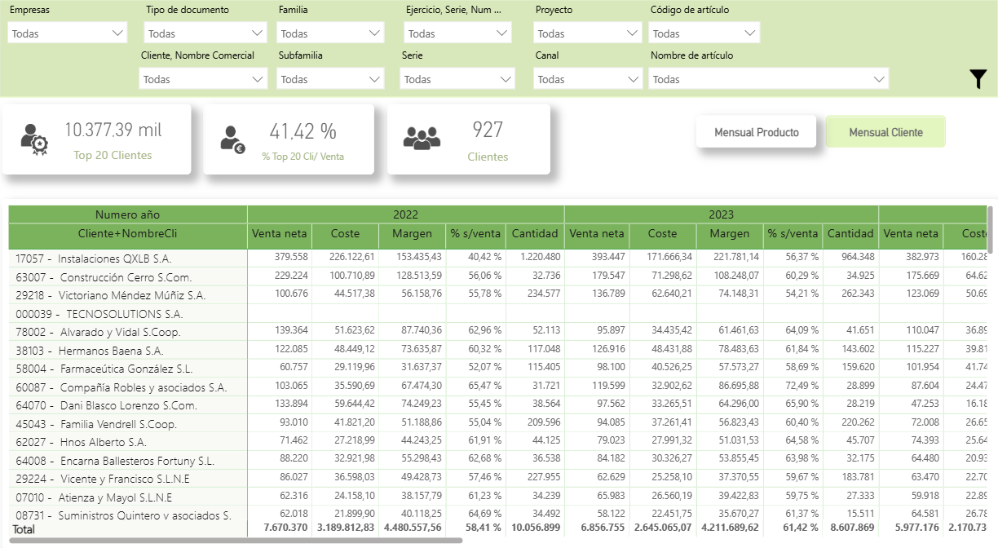Click the euro person icon on percentage card
This screenshot has height=548, width=998.
pos(232,139)
